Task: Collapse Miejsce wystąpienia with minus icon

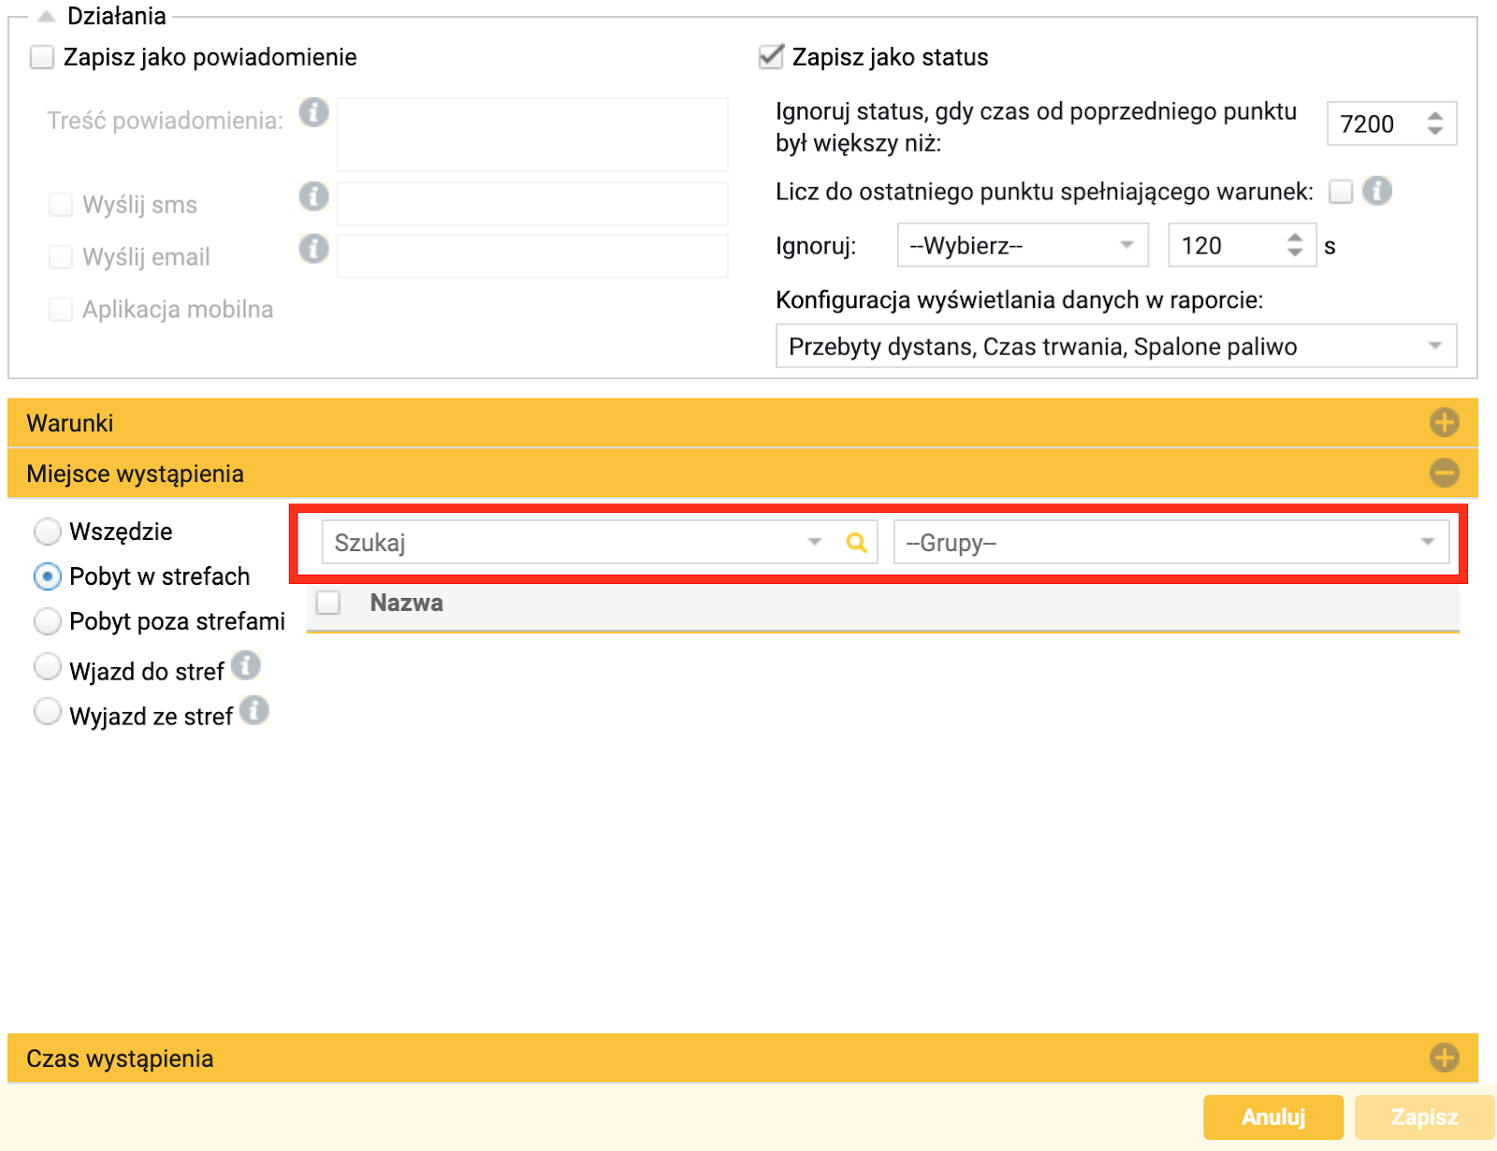Action: 1444,474
